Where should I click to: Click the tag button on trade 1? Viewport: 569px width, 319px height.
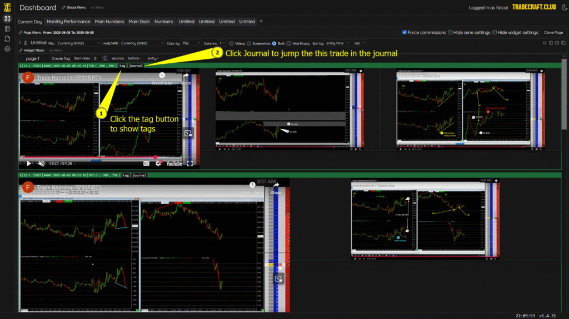tap(122, 65)
